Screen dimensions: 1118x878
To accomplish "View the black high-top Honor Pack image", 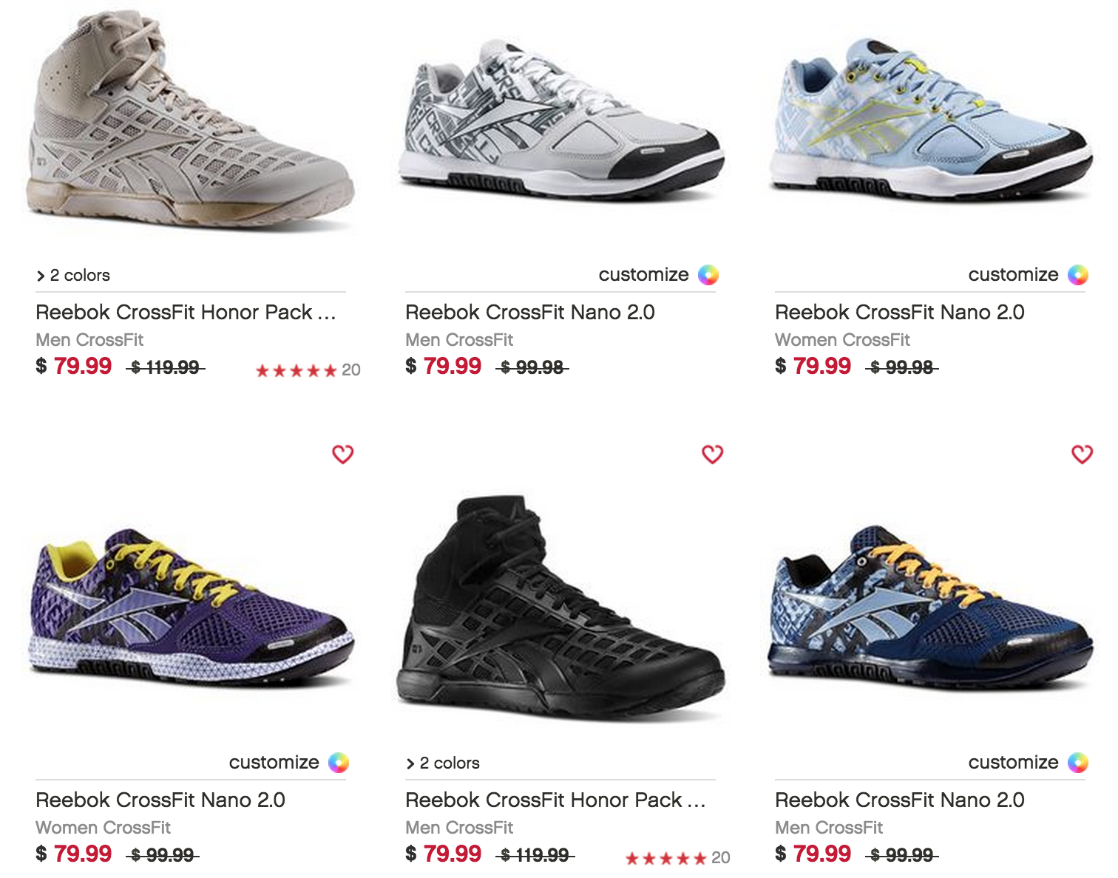I will (x=560, y=608).
